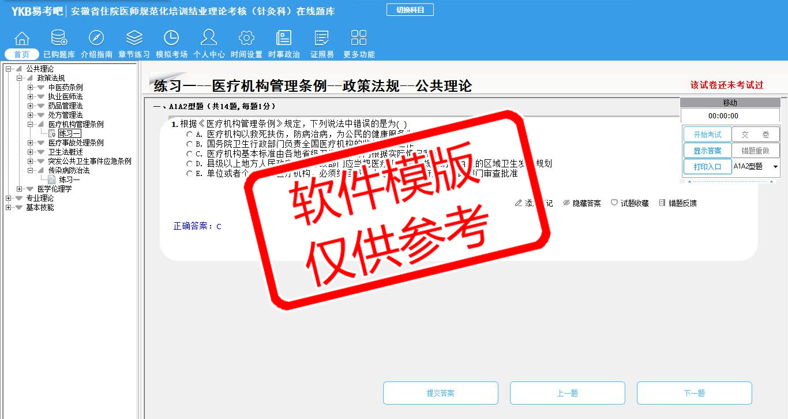Open the A1A2型题 question type dropdown
Image resolution: width=788 pixels, height=419 pixels.
pos(775,167)
